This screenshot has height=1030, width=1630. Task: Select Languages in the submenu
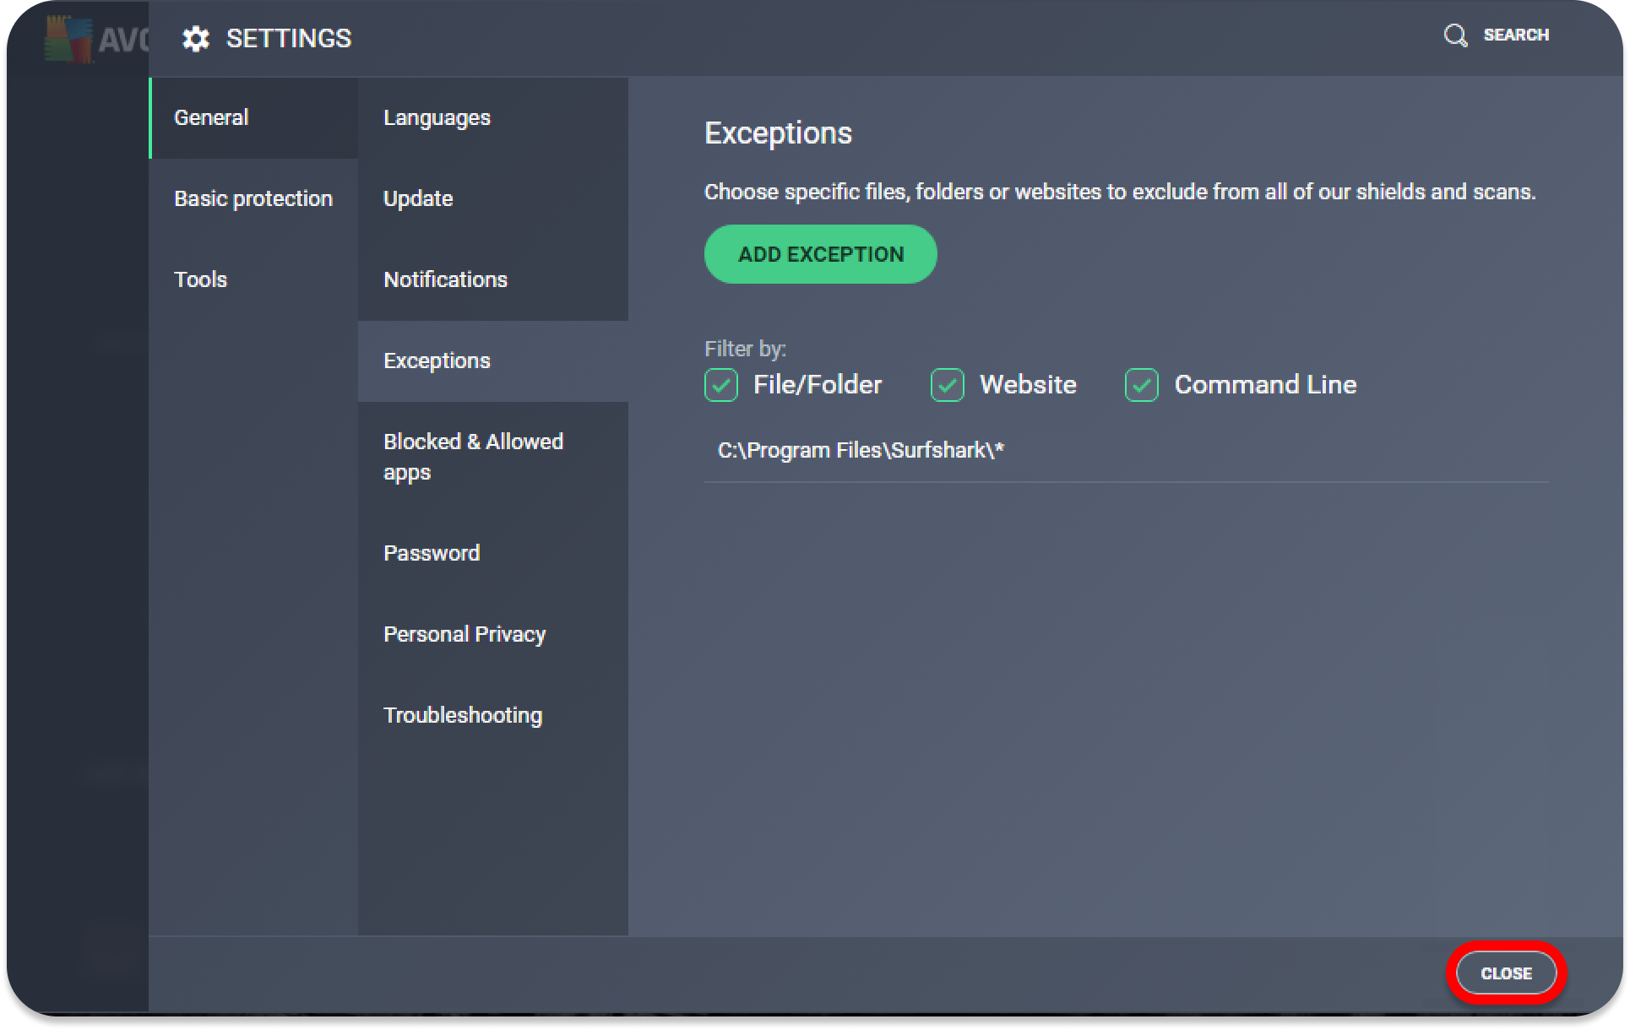(437, 117)
